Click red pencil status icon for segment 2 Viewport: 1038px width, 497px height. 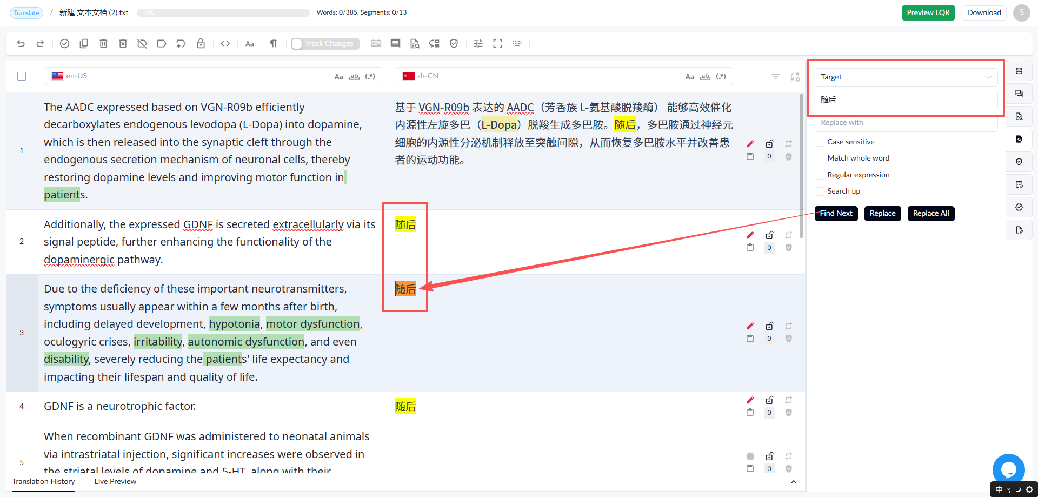pos(750,235)
